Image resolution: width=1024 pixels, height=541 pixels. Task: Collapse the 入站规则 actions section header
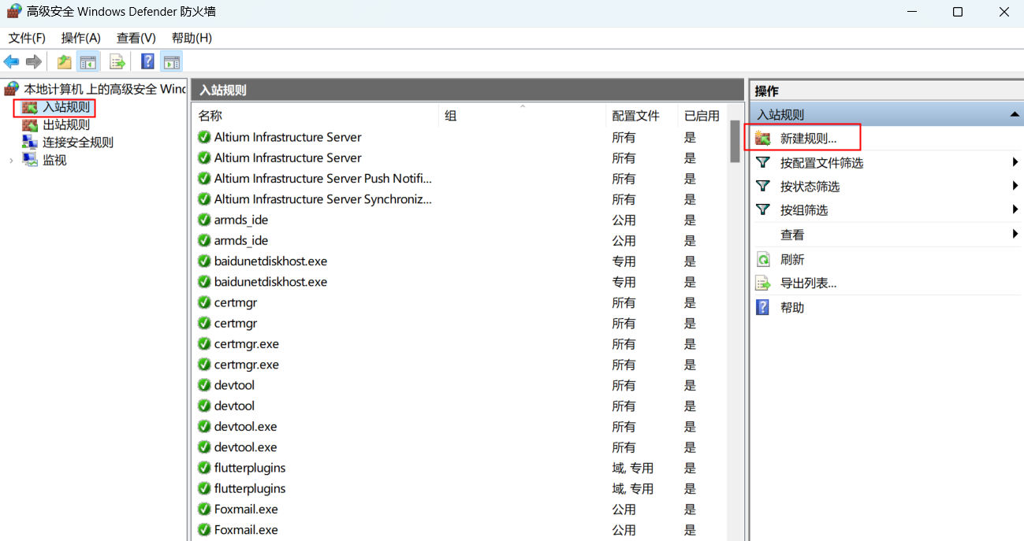point(1014,115)
